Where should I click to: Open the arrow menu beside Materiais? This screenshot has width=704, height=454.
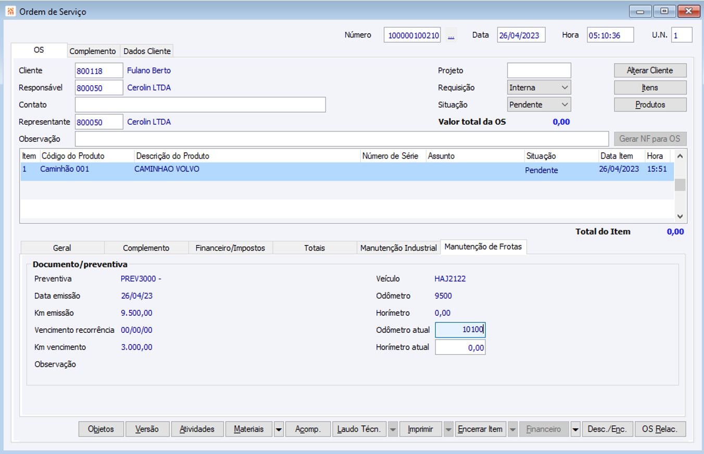279,430
